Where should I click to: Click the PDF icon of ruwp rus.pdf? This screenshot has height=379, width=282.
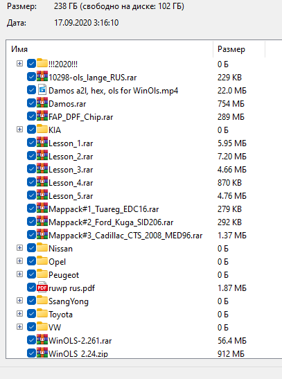click(x=42, y=287)
